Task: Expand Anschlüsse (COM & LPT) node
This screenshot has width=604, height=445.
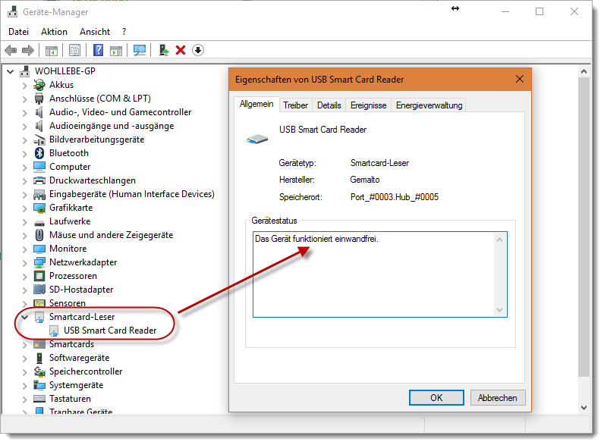Action: (x=25, y=99)
